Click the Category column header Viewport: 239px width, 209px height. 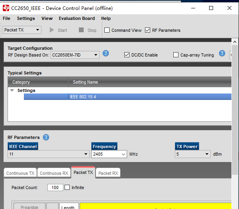38,82
